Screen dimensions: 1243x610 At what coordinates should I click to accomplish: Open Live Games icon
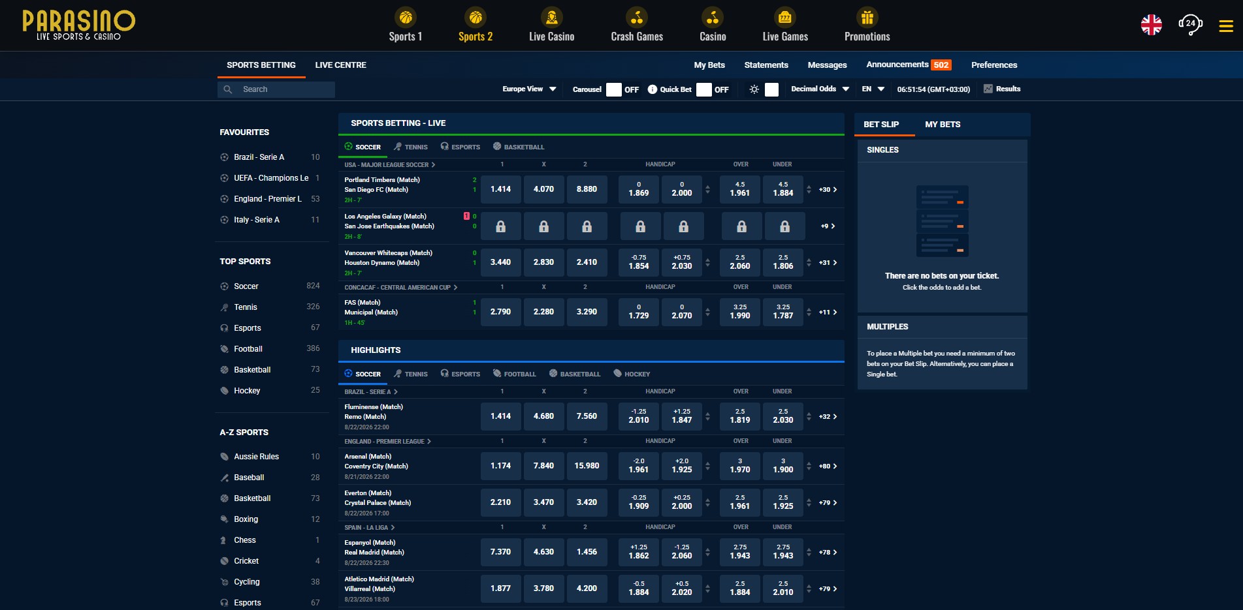pos(785,17)
